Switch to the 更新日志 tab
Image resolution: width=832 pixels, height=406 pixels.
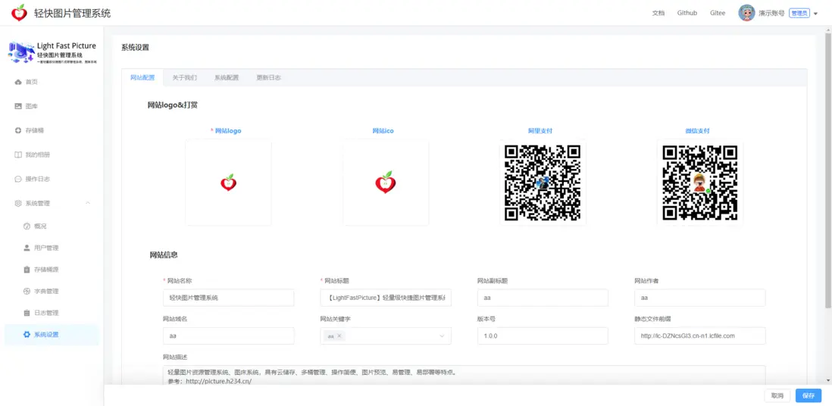pyautogui.click(x=268, y=77)
